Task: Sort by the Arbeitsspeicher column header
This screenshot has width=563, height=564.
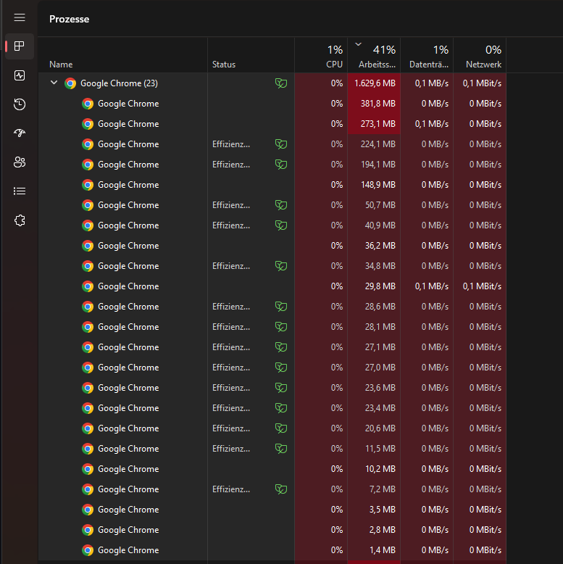Action: (374, 55)
